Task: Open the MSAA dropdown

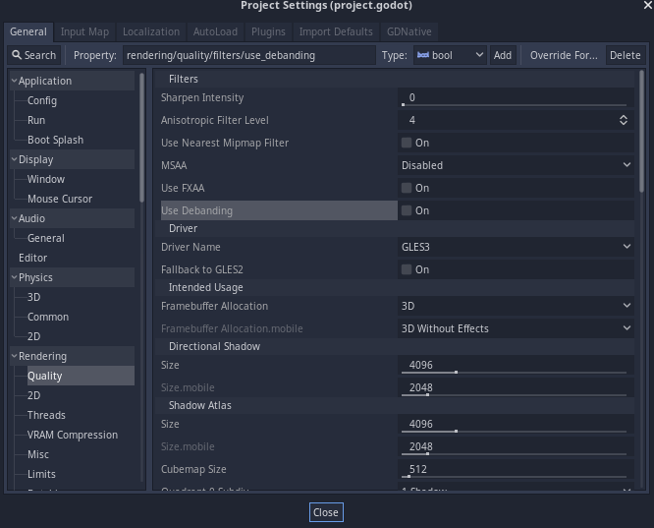Action: (x=516, y=165)
